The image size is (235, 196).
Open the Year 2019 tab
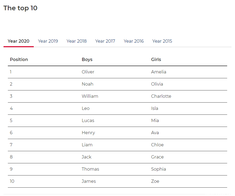pos(48,41)
